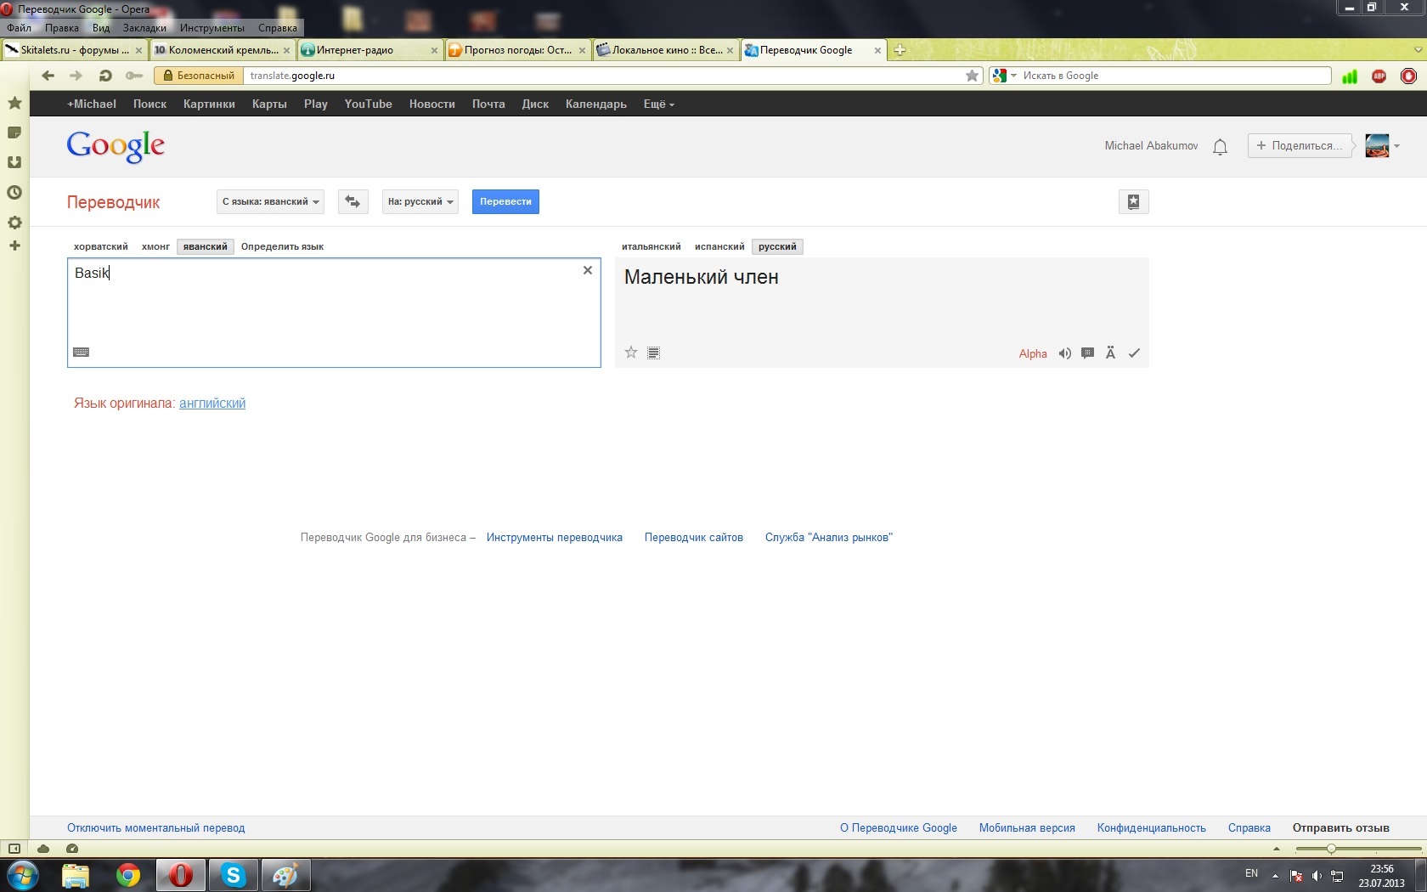Open 'Инструменты переводчика' link
This screenshot has width=1427, height=892.
coord(555,538)
